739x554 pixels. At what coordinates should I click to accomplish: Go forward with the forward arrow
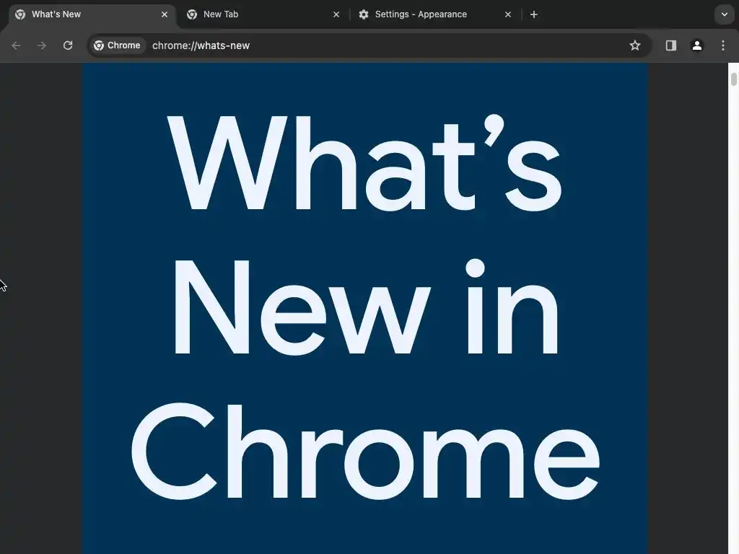(42, 45)
